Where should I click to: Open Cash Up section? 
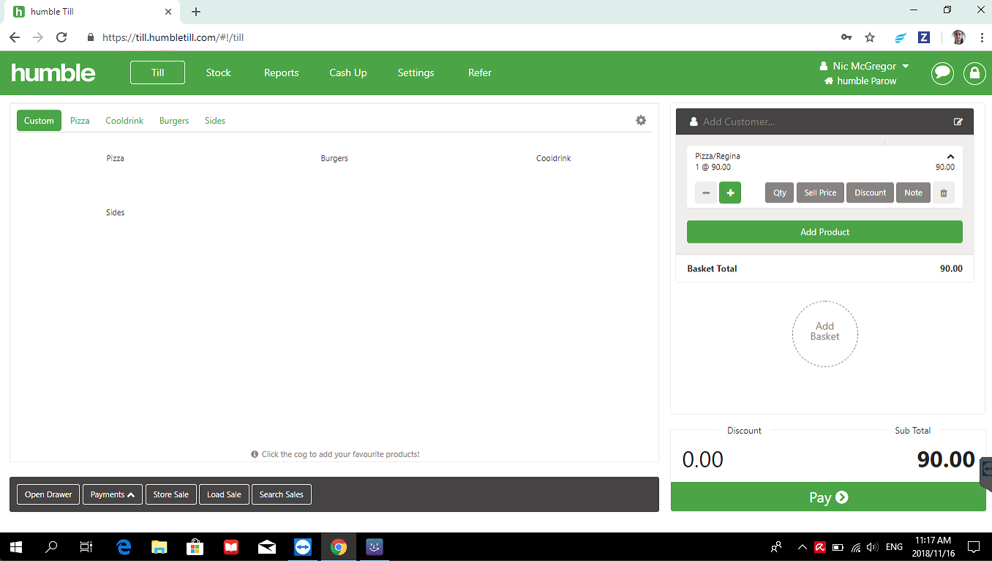348,72
